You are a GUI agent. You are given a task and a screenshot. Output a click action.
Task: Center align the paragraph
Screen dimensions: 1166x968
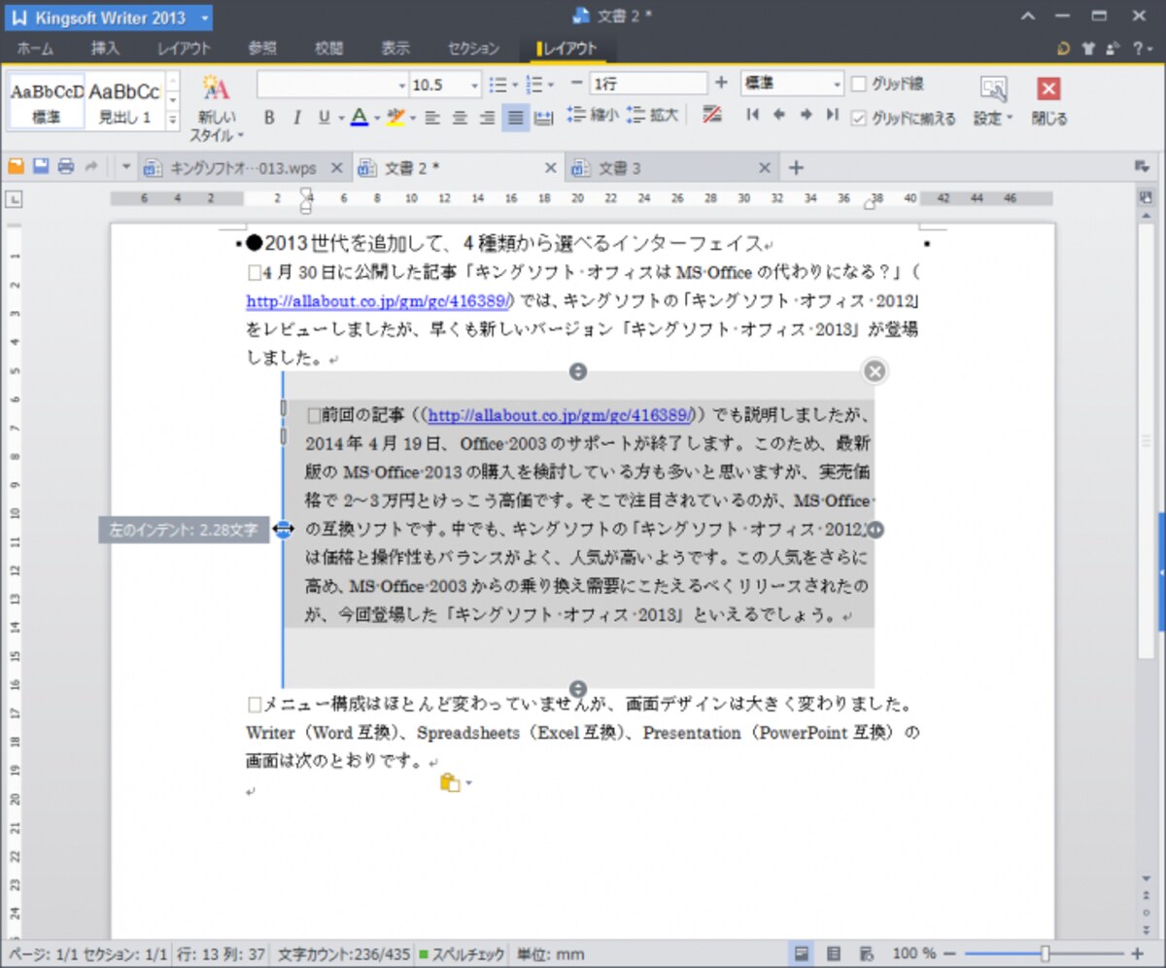click(461, 118)
